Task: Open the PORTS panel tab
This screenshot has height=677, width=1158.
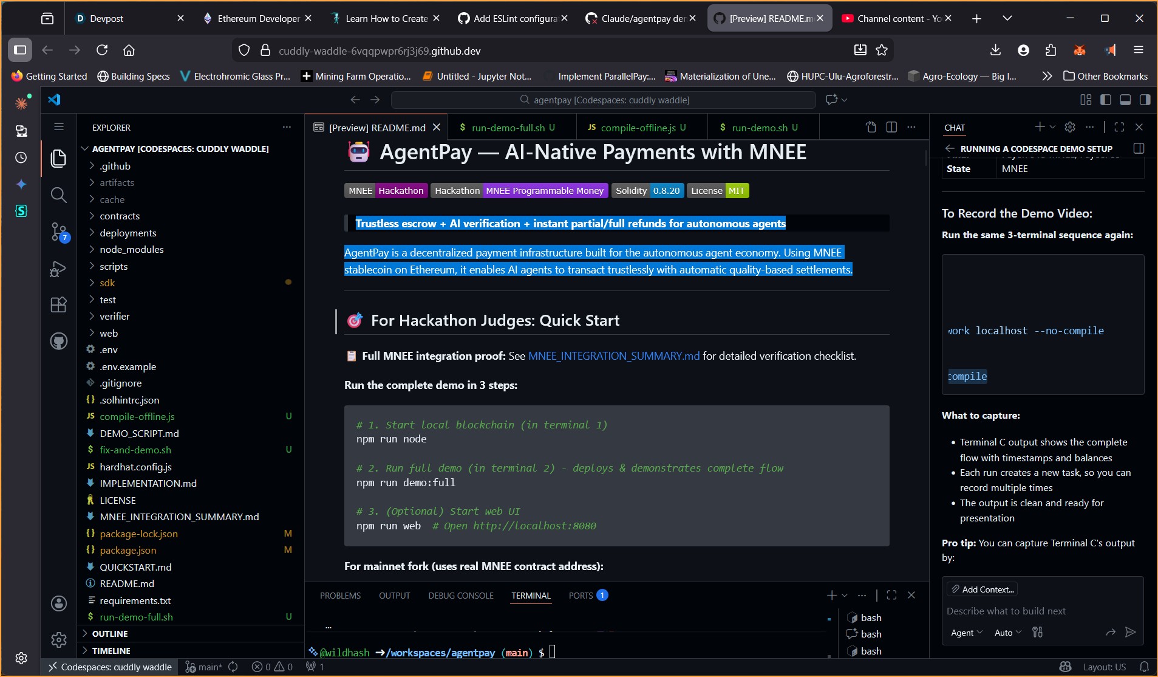Action: point(587,596)
